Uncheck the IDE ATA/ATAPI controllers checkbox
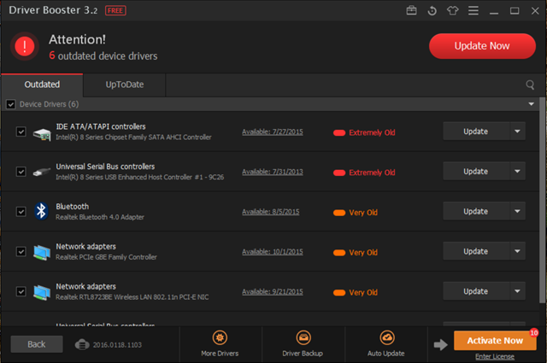 coord(21,132)
